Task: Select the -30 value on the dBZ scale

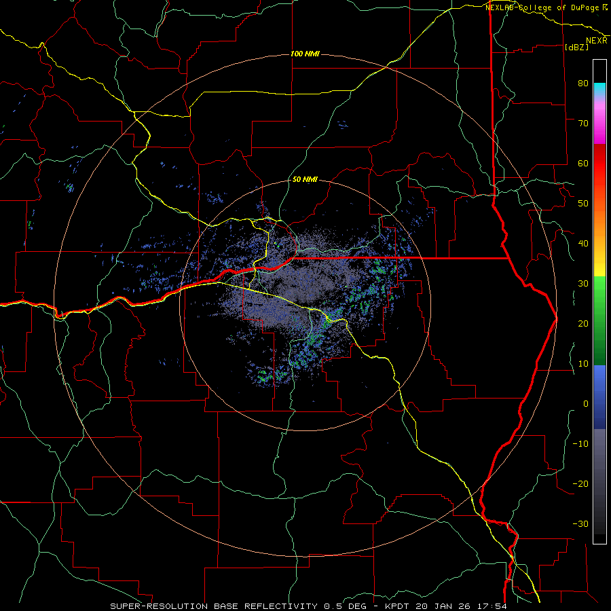Action: (580, 524)
